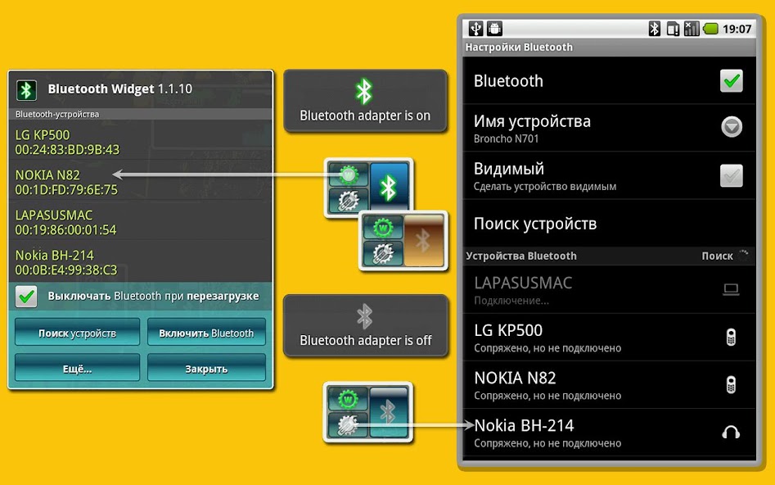Expand the 'Имя устройства' dropdown arrow
The height and width of the screenshot is (485, 775).
click(x=731, y=128)
